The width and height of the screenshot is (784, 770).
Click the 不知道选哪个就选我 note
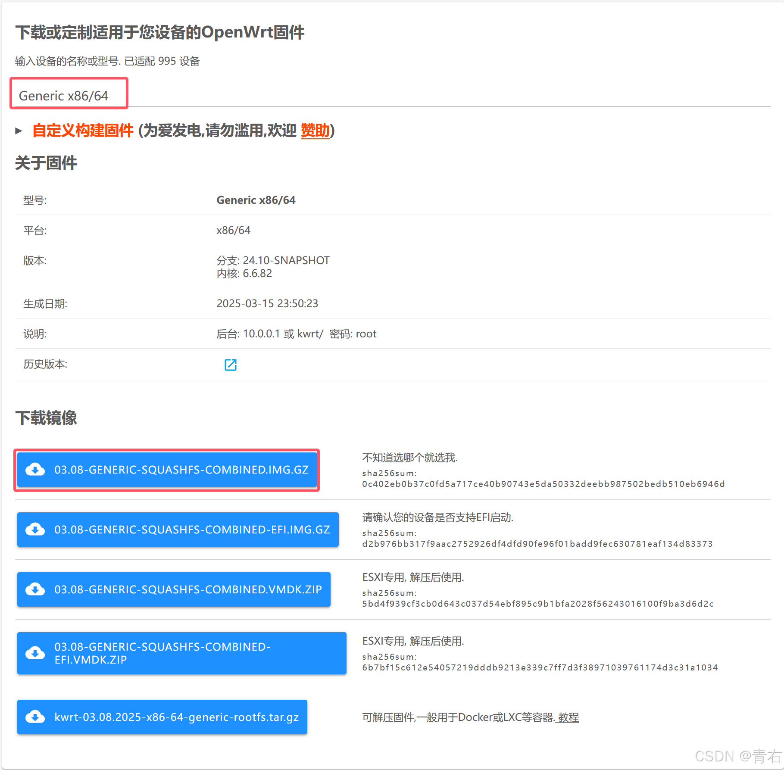410,457
